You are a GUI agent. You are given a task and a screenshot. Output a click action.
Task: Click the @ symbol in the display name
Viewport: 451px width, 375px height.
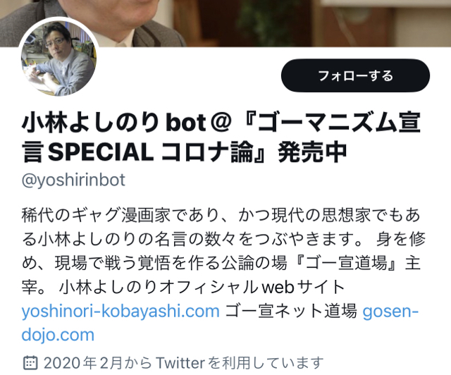(221, 123)
